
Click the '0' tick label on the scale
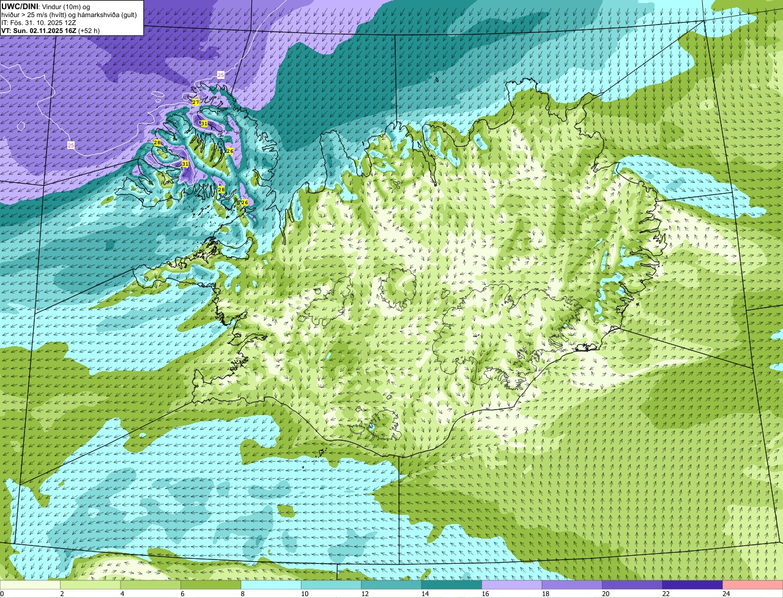click(2, 593)
